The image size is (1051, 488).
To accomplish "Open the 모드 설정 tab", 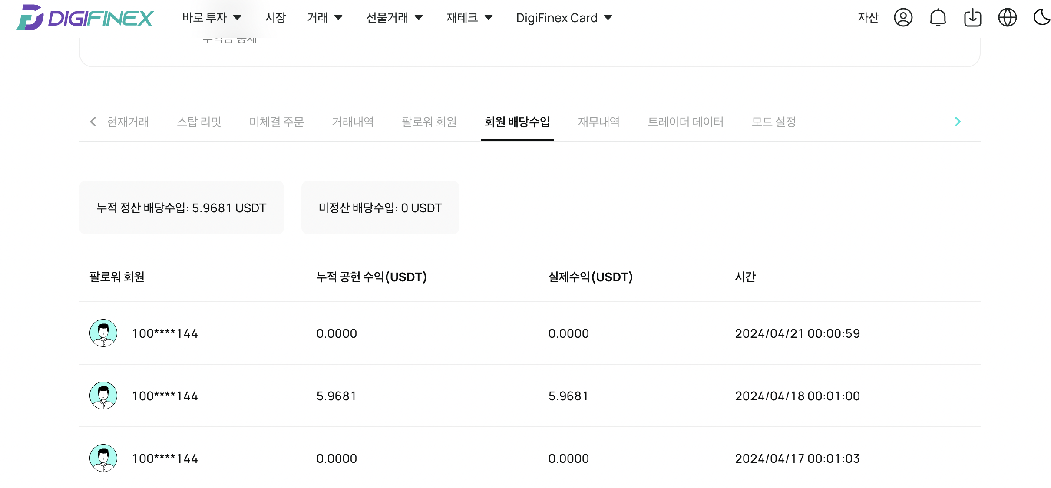I will [x=773, y=122].
